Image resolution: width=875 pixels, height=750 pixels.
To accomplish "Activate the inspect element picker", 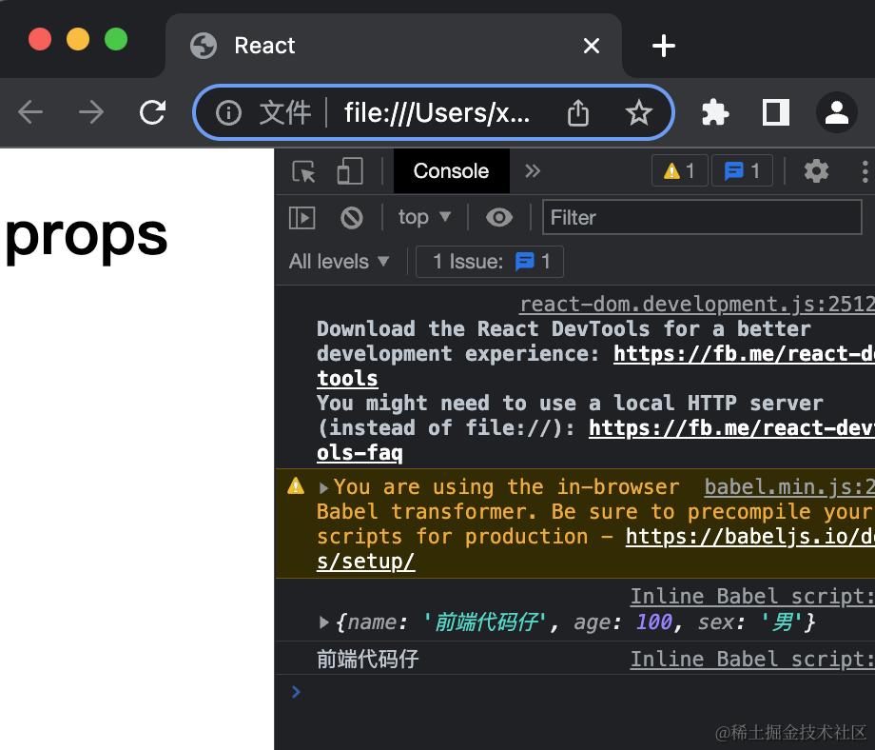I will pyautogui.click(x=303, y=171).
